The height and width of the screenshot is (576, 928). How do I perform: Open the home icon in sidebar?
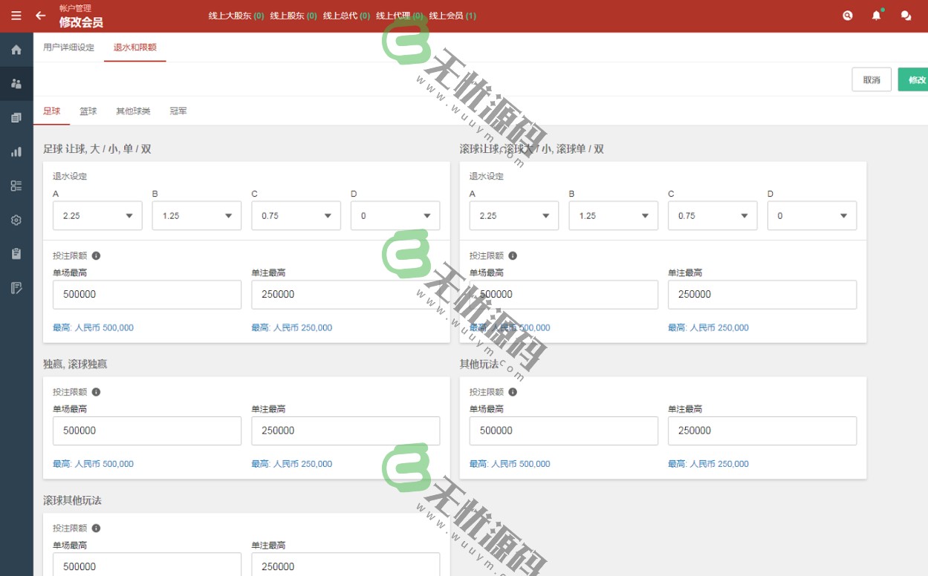coord(16,50)
